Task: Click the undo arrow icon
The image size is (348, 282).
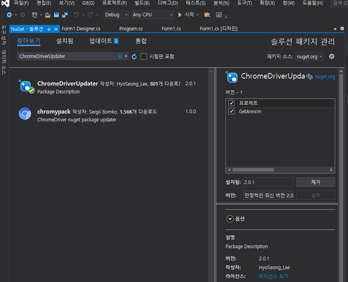Action: pyautogui.click(x=77, y=15)
